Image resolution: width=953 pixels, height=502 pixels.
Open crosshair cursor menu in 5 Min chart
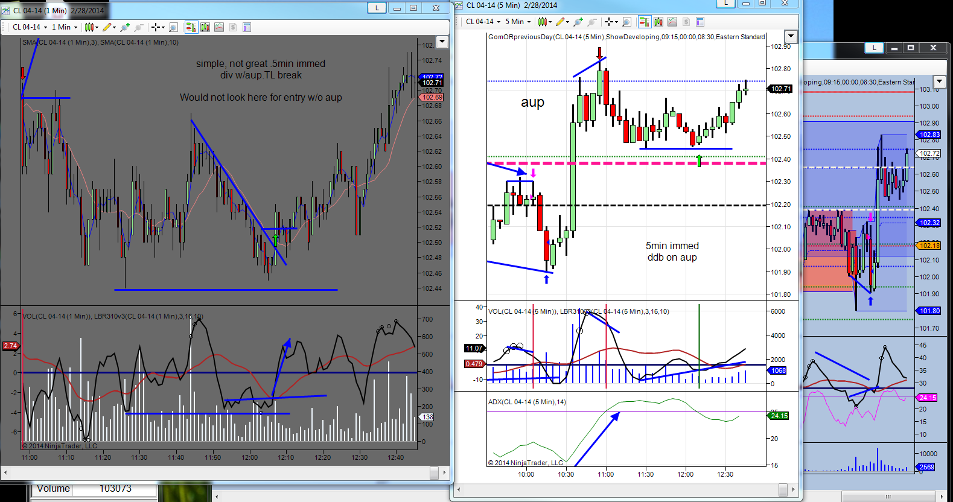pyautogui.click(x=611, y=22)
